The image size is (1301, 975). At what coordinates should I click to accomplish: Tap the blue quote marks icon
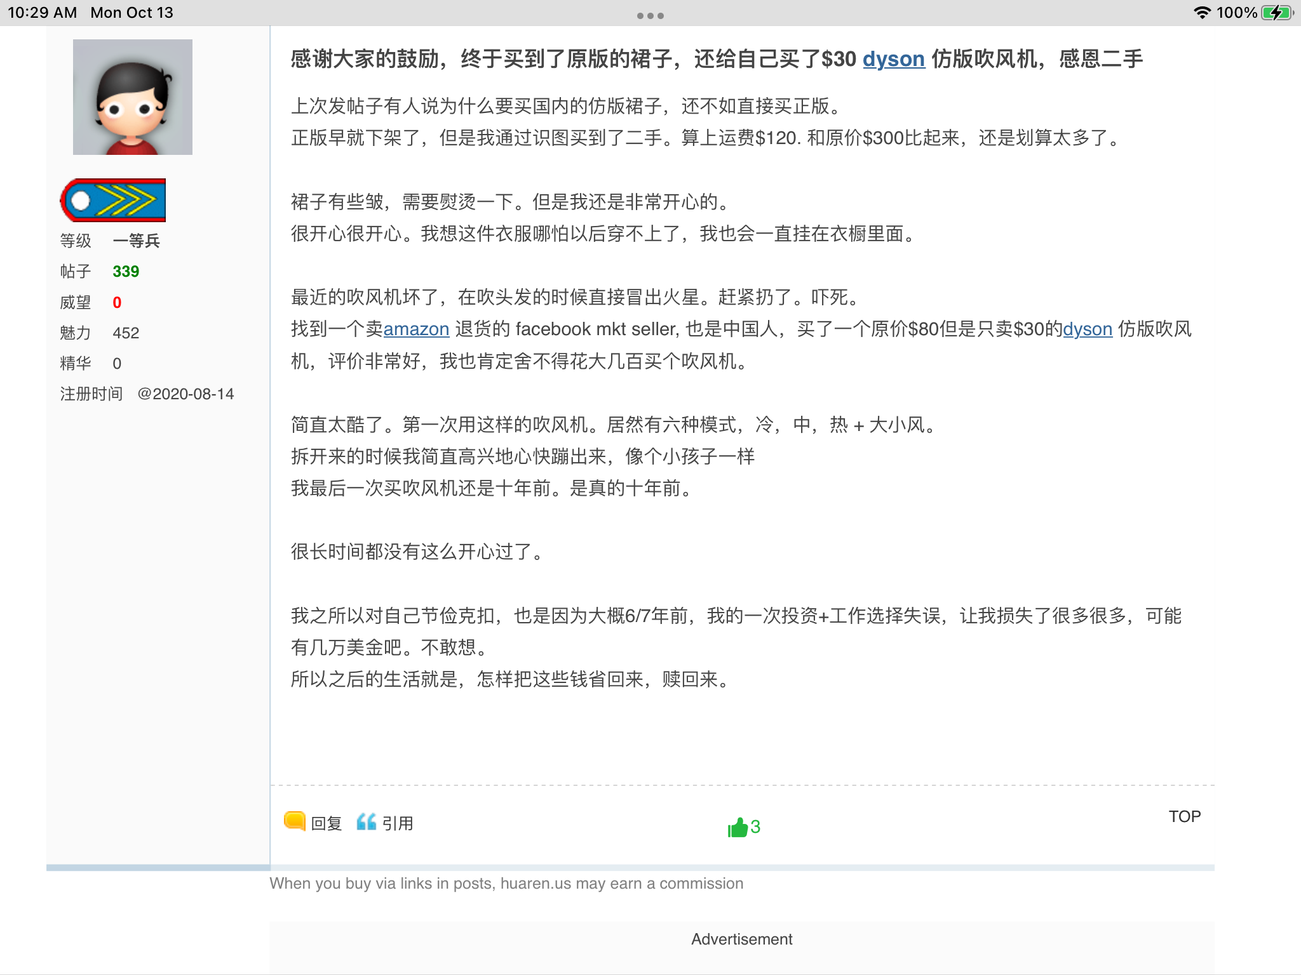(x=366, y=821)
